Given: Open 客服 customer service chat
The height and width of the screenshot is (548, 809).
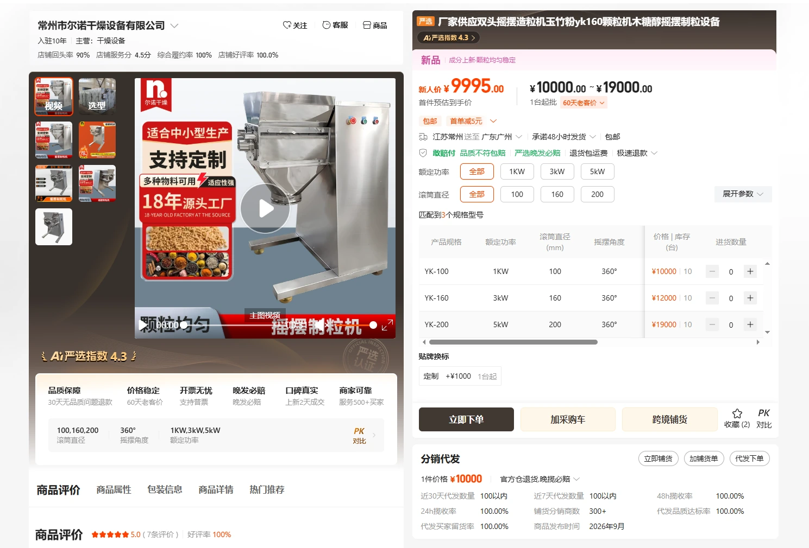Looking at the screenshot, I should (x=335, y=25).
